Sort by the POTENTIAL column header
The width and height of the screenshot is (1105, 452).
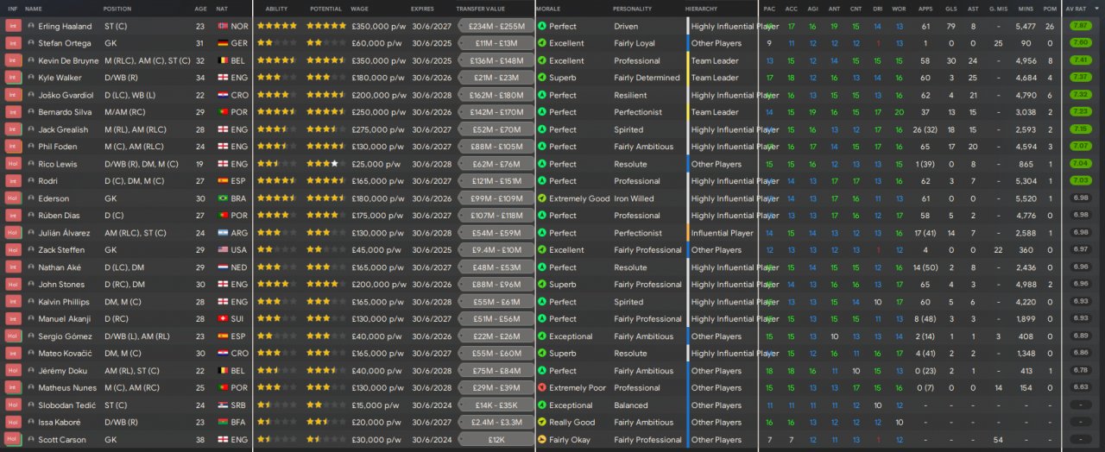coord(326,8)
